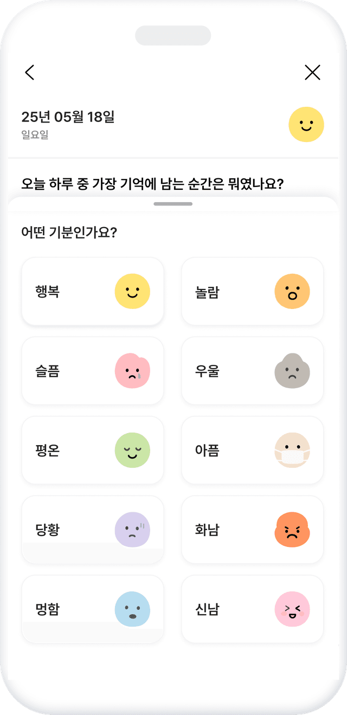Tap the 평온 calm green face icon
Viewport: 347px width, 715px height.
(132, 450)
